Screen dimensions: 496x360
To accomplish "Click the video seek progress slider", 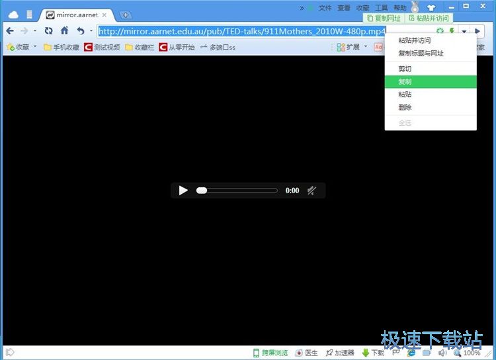I will tap(237, 191).
